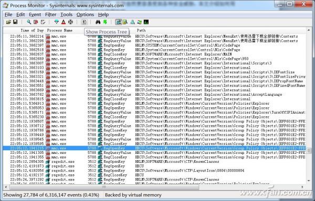This screenshot has width=315, height=201.
Task: Click RegCloseKey in row 22:05:12.4192137
Action: tap(115, 175)
